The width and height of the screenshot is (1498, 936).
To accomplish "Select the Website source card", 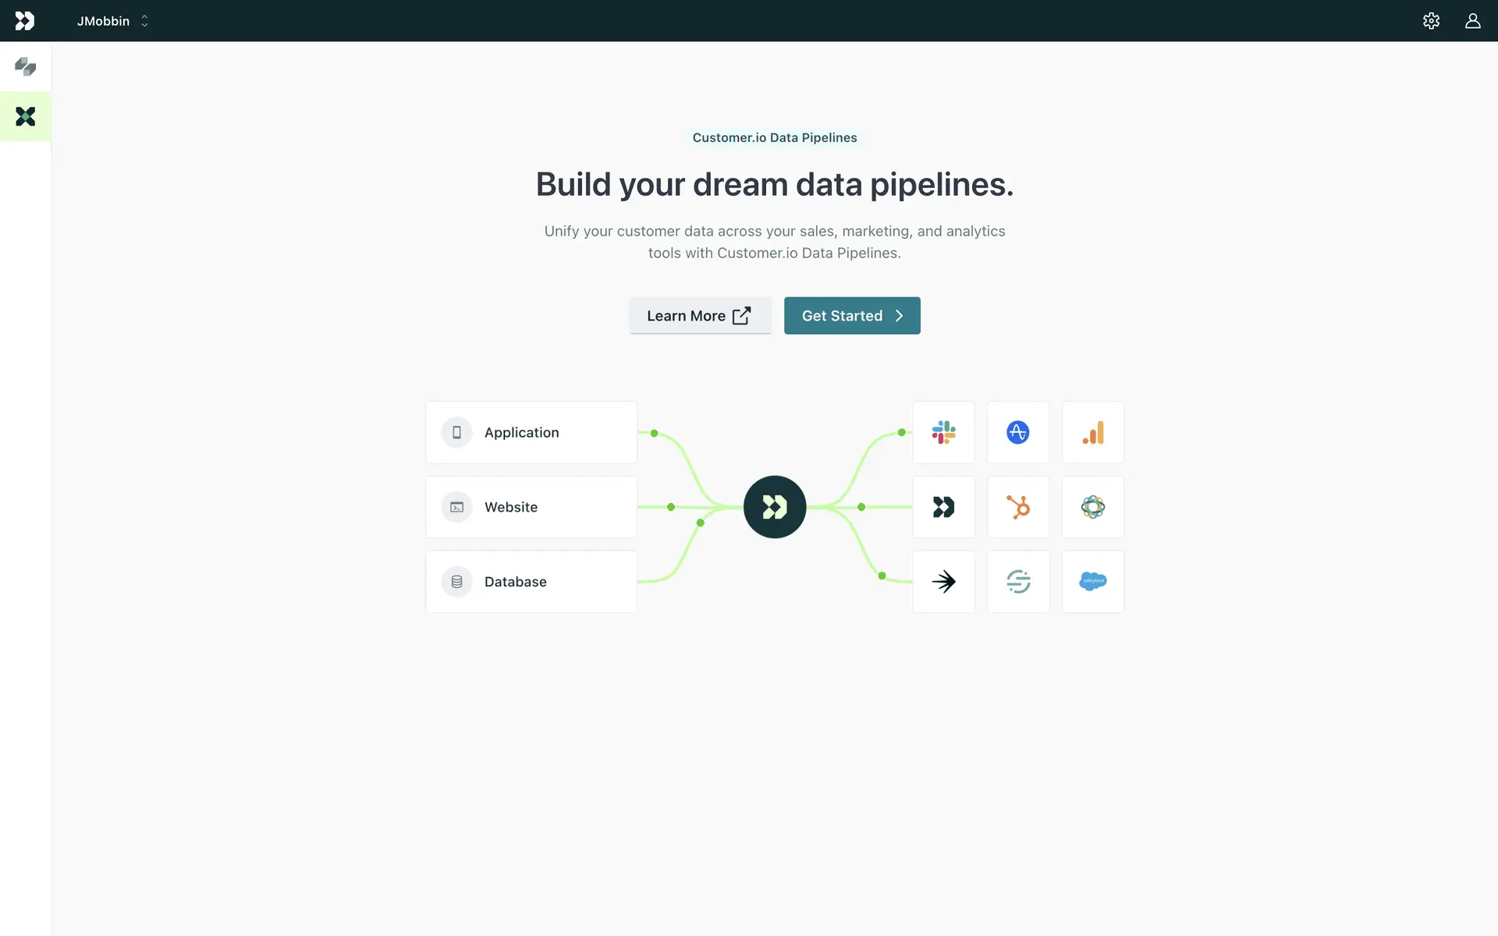I will (531, 507).
